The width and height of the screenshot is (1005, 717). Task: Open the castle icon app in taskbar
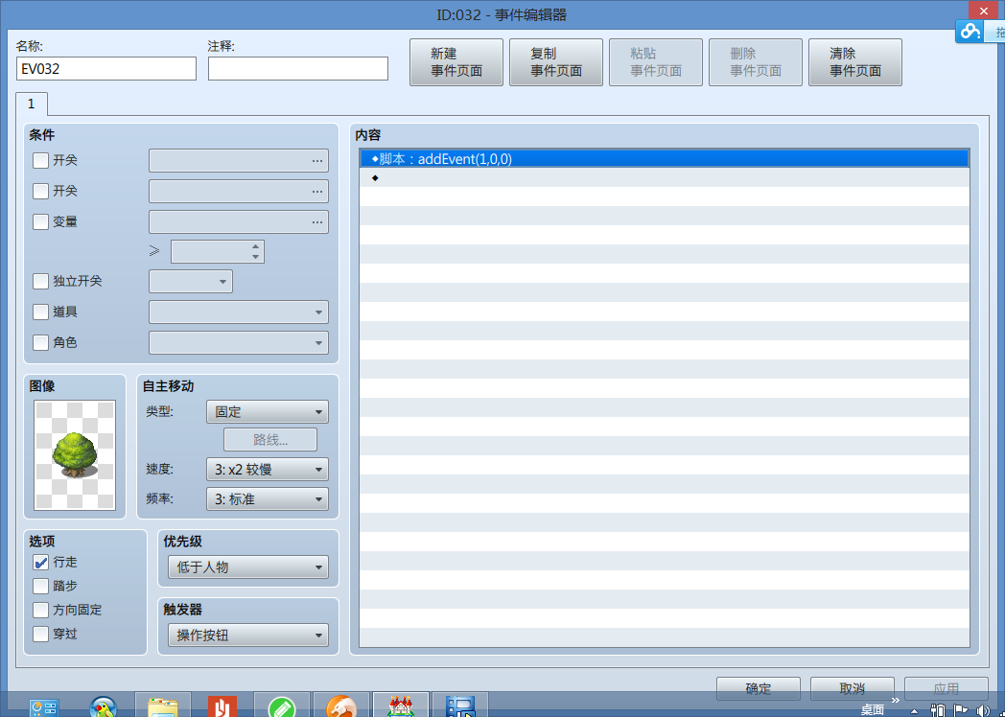point(401,706)
